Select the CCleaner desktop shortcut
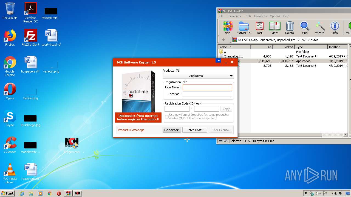 click(10, 145)
